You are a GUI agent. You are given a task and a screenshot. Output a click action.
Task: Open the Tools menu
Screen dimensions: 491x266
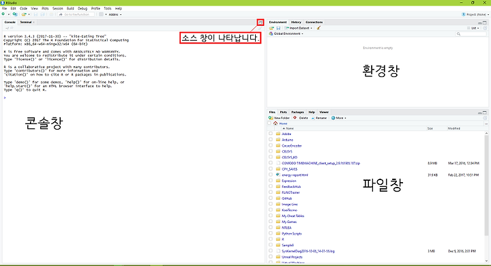tap(108, 8)
